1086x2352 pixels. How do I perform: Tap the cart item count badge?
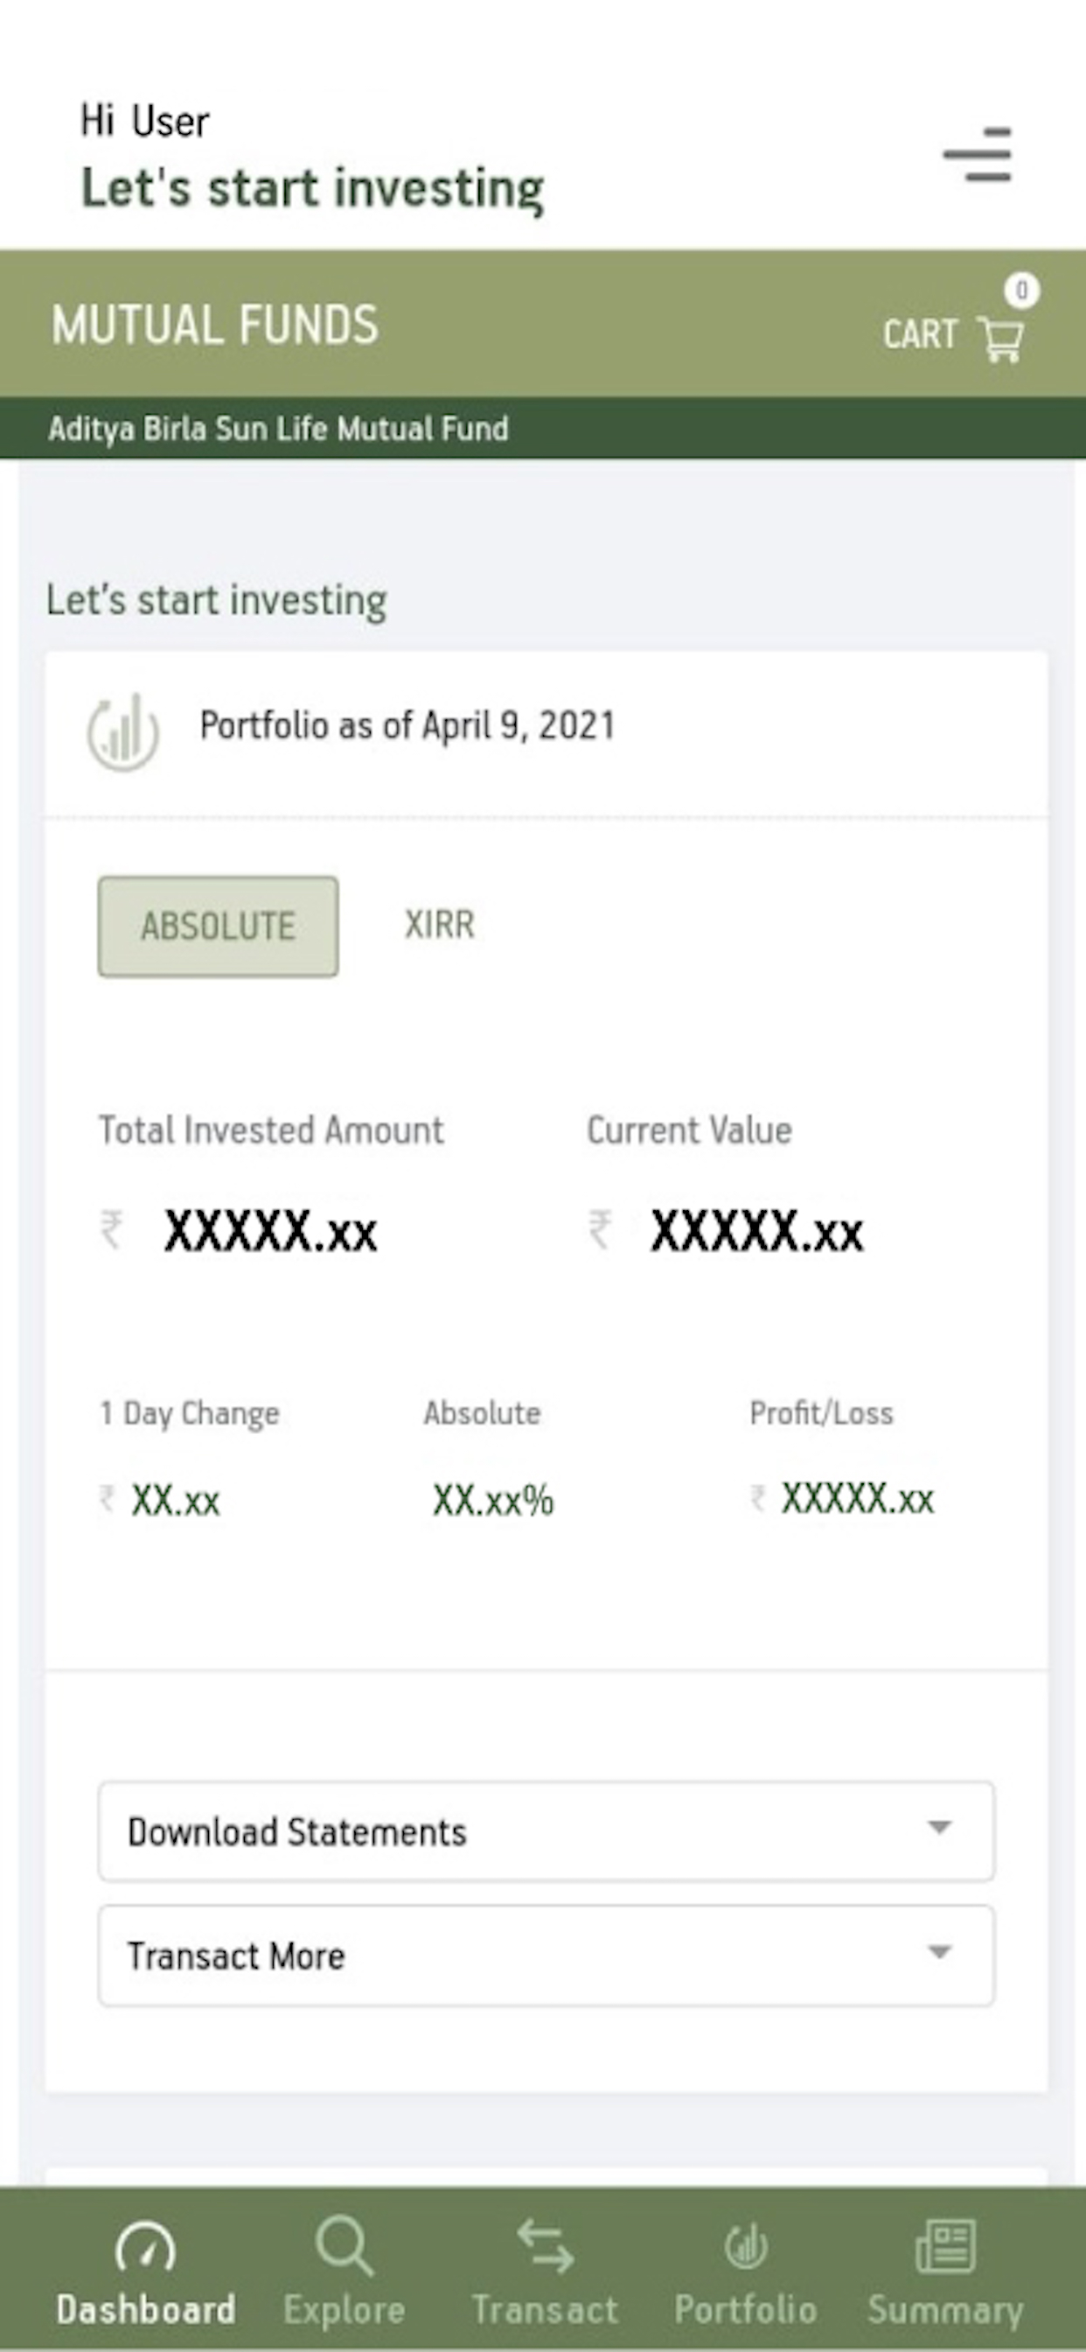coord(1021,291)
